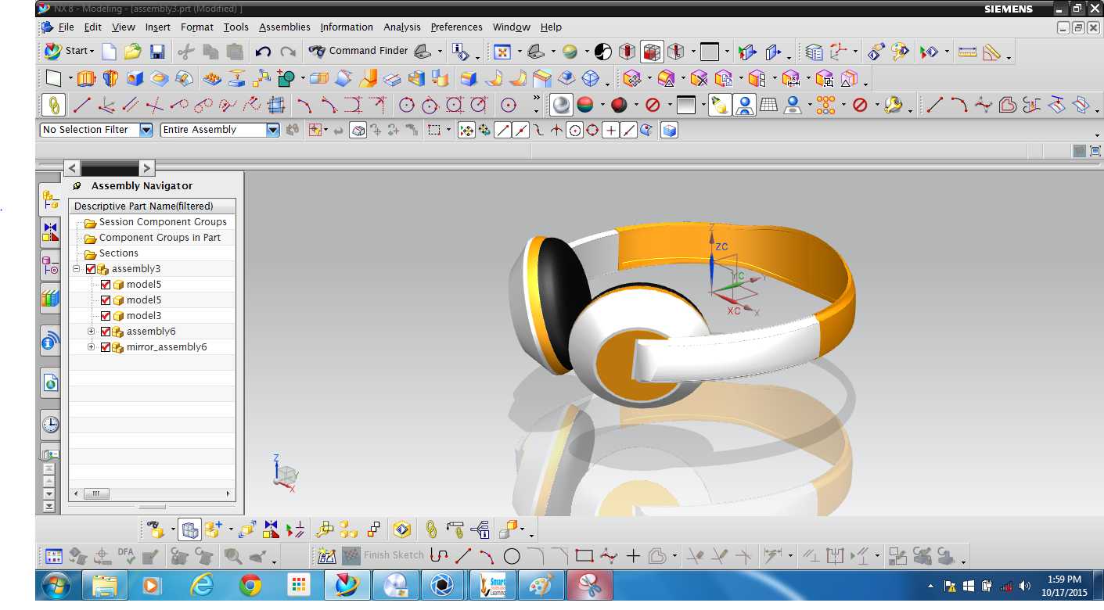
Task: Collapse the assembly3 tree node
Action: click(76, 269)
